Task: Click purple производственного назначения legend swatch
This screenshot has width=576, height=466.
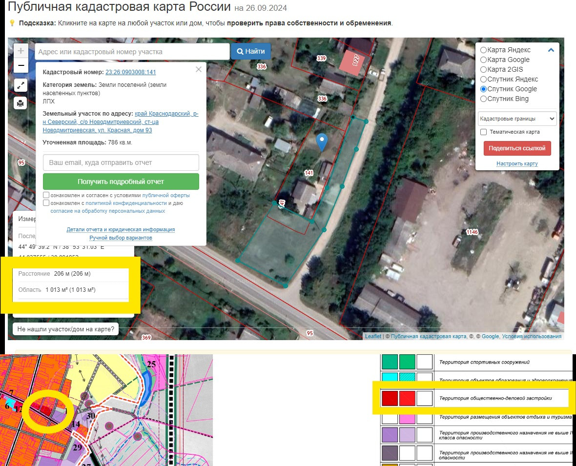Action: click(x=390, y=435)
